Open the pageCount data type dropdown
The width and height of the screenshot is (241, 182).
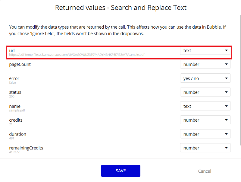[205, 64]
